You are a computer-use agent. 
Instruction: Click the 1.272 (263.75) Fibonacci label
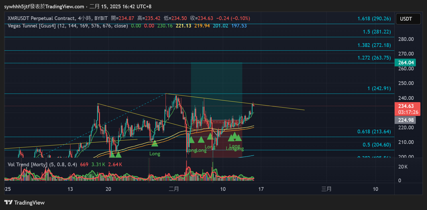click(374, 58)
